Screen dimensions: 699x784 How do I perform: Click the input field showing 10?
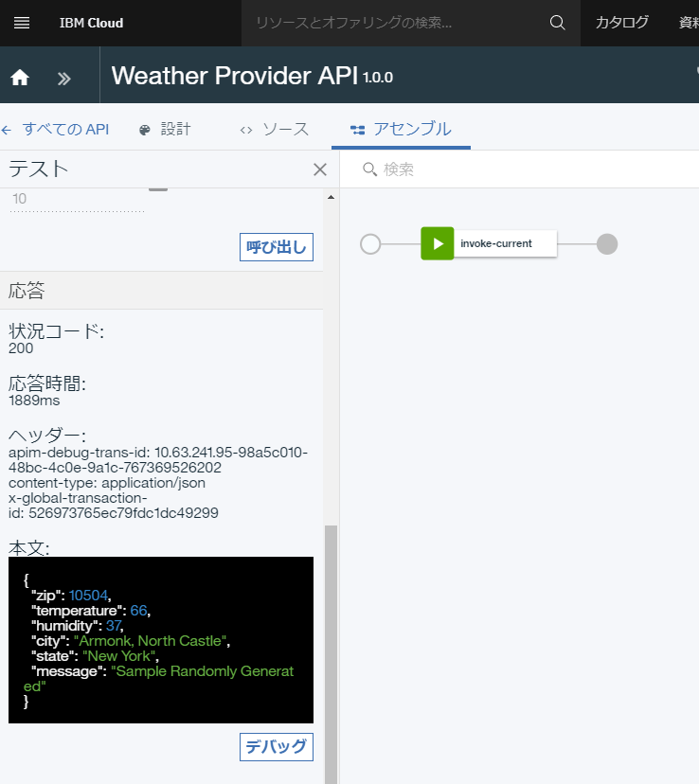coord(77,200)
